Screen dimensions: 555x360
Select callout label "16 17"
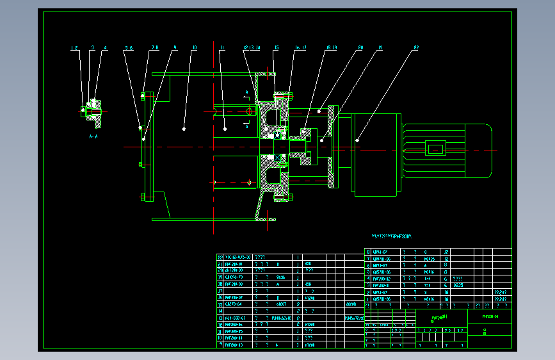pos(301,47)
